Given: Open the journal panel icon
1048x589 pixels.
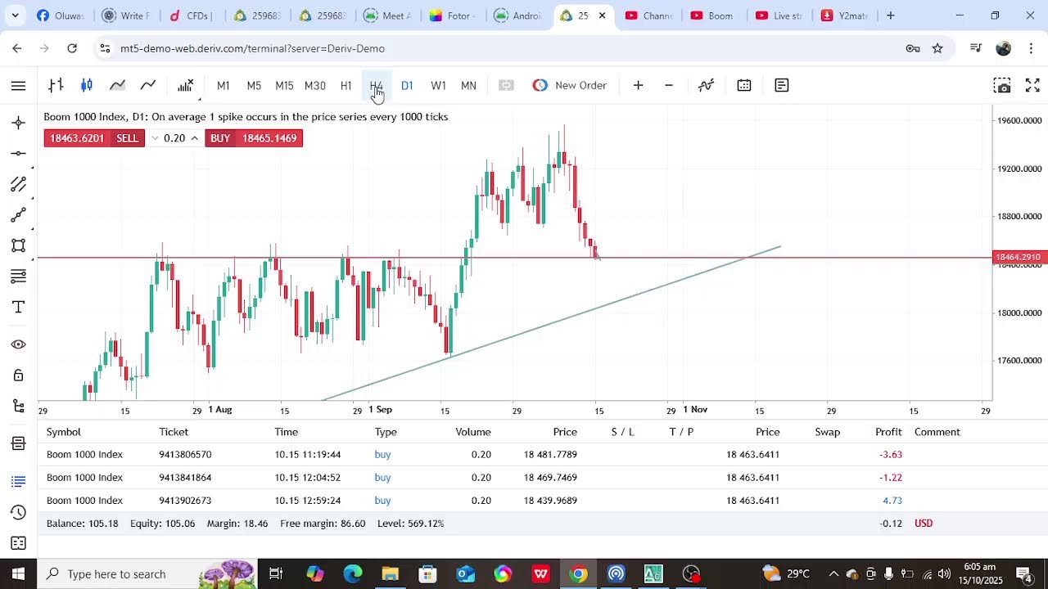Looking at the screenshot, I should point(18,543).
